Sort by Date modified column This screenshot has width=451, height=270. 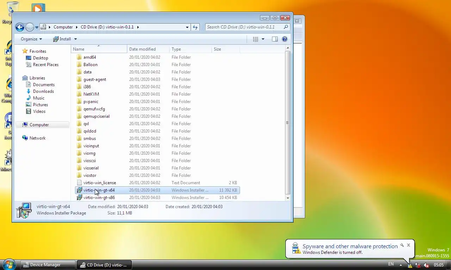click(148, 49)
